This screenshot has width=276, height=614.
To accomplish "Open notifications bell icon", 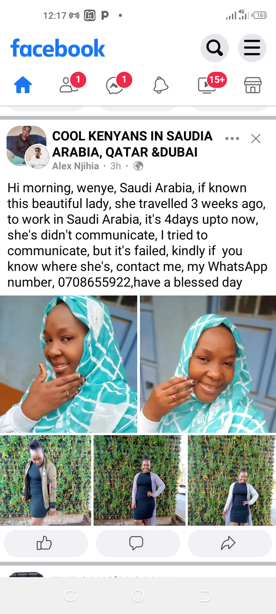I will pos(161,85).
